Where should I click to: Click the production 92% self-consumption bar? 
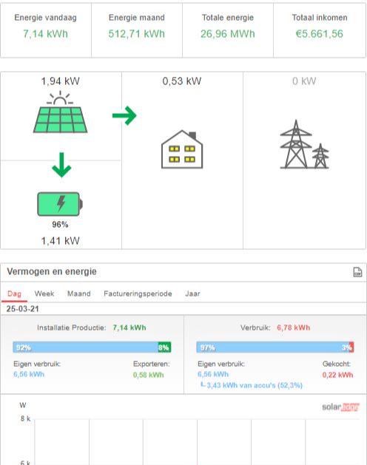(85, 347)
